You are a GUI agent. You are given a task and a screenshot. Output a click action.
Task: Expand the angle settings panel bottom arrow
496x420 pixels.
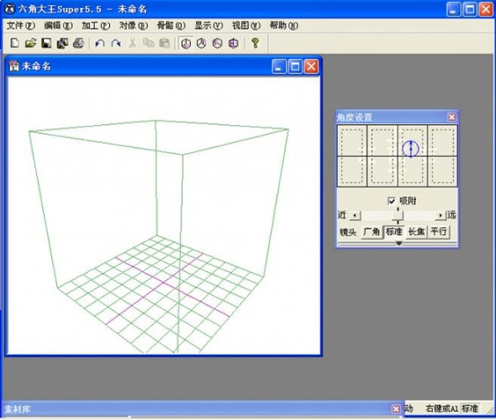(x=398, y=243)
